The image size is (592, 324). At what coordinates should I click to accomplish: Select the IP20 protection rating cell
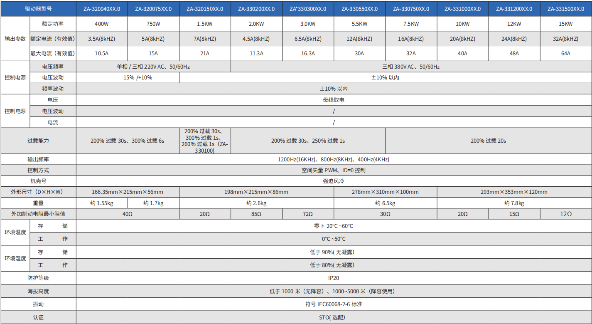(334, 278)
